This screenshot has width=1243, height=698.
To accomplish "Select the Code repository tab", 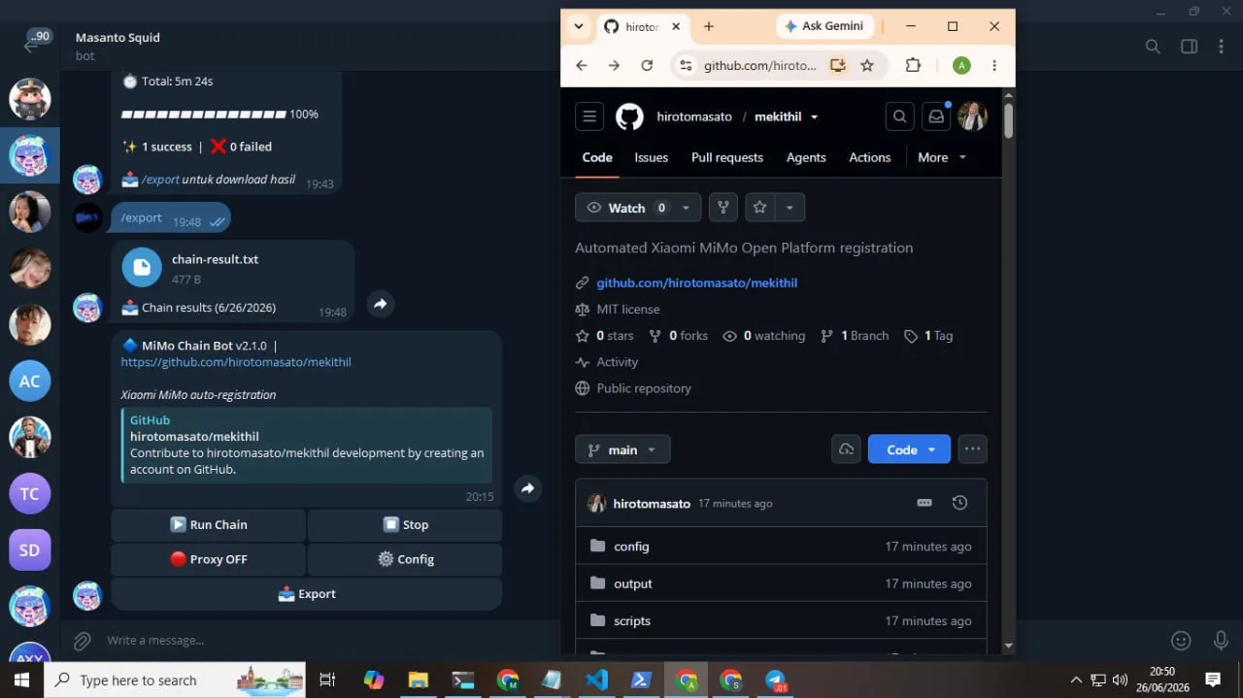I will 597,157.
